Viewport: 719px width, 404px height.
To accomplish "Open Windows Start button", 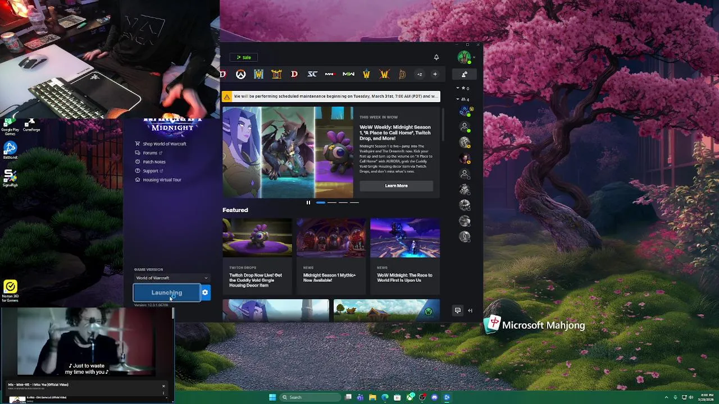I will [272, 397].
